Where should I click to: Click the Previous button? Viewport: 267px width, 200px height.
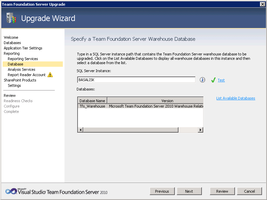(x=162, y=191)
